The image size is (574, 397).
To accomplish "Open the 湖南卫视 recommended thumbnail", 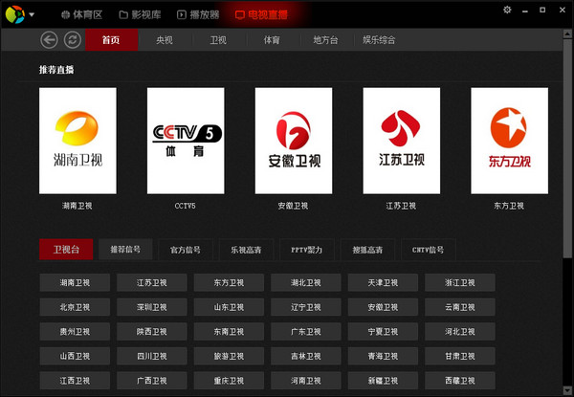I will click(x=77, y=141).
